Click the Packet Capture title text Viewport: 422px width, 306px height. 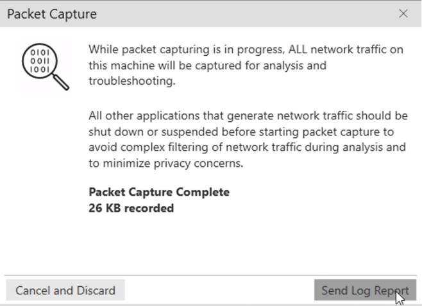pyautogui.click(x=52, y=13)
